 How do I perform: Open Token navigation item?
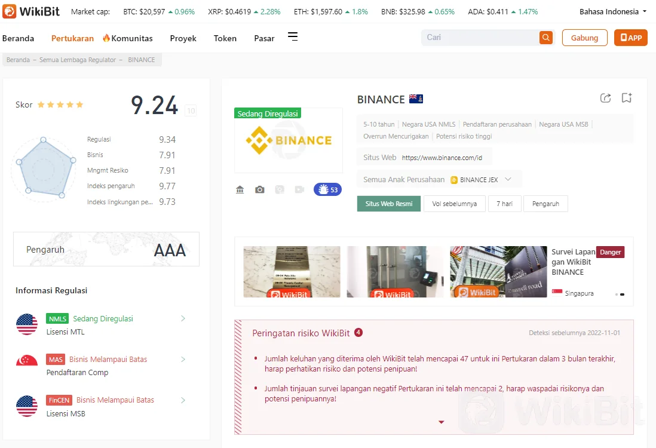tap(225, 38)
